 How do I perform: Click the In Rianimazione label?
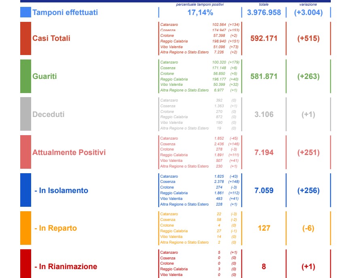tap(66, 266)
